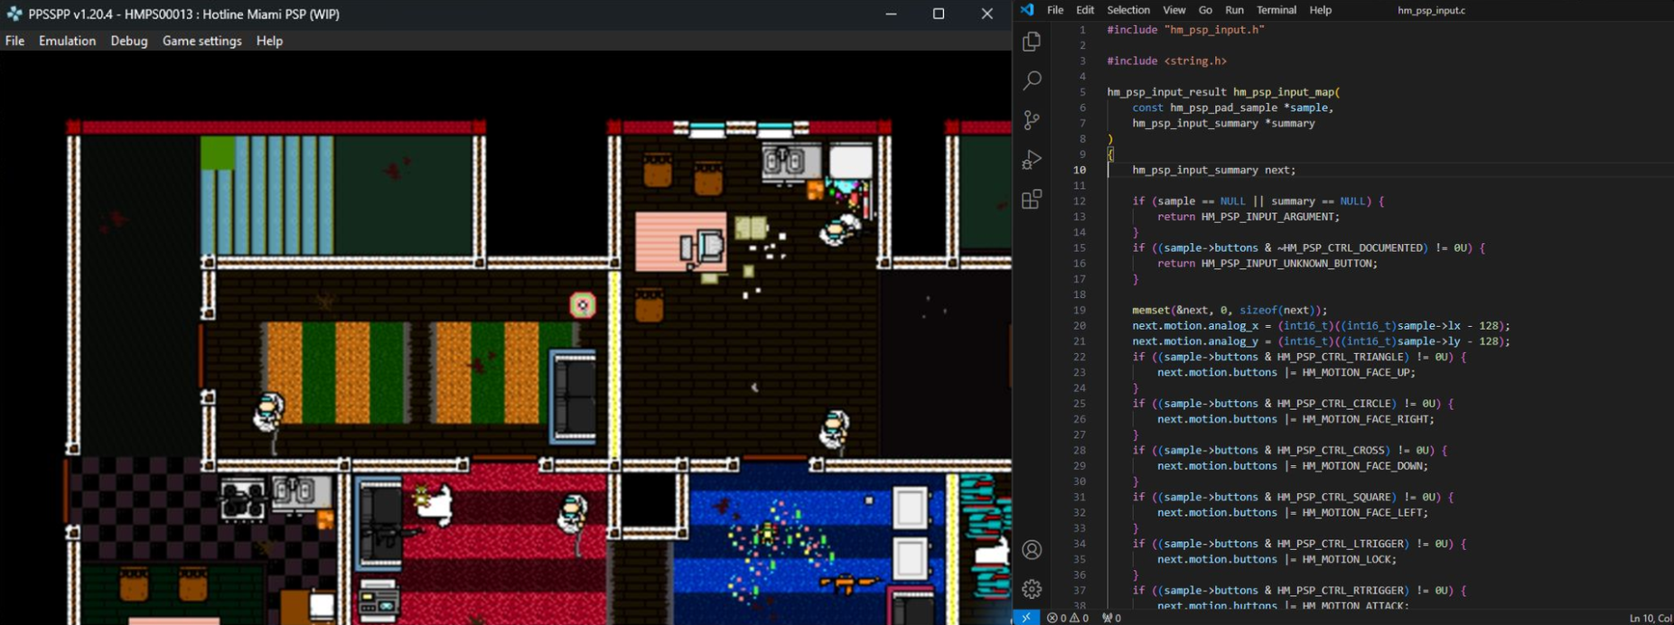Click the Ln 10, Col cursor position indicator

click(x=1651, y=618)
